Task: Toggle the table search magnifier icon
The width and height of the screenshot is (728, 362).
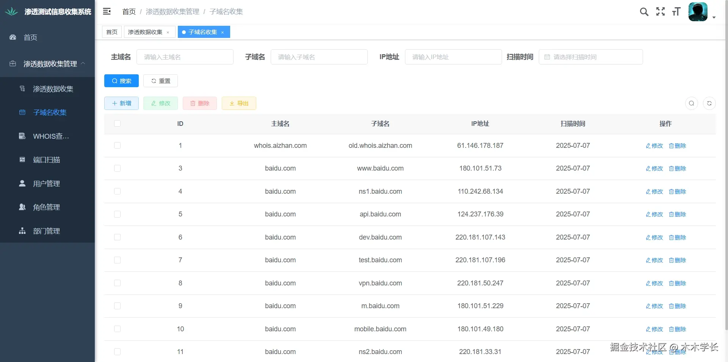Action: (x=692, y=103)
